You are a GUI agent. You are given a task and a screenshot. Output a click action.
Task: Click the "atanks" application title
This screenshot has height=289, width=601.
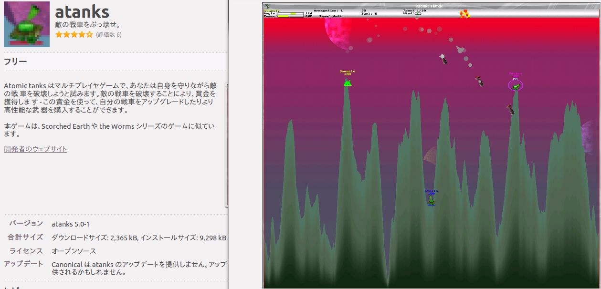82,12
